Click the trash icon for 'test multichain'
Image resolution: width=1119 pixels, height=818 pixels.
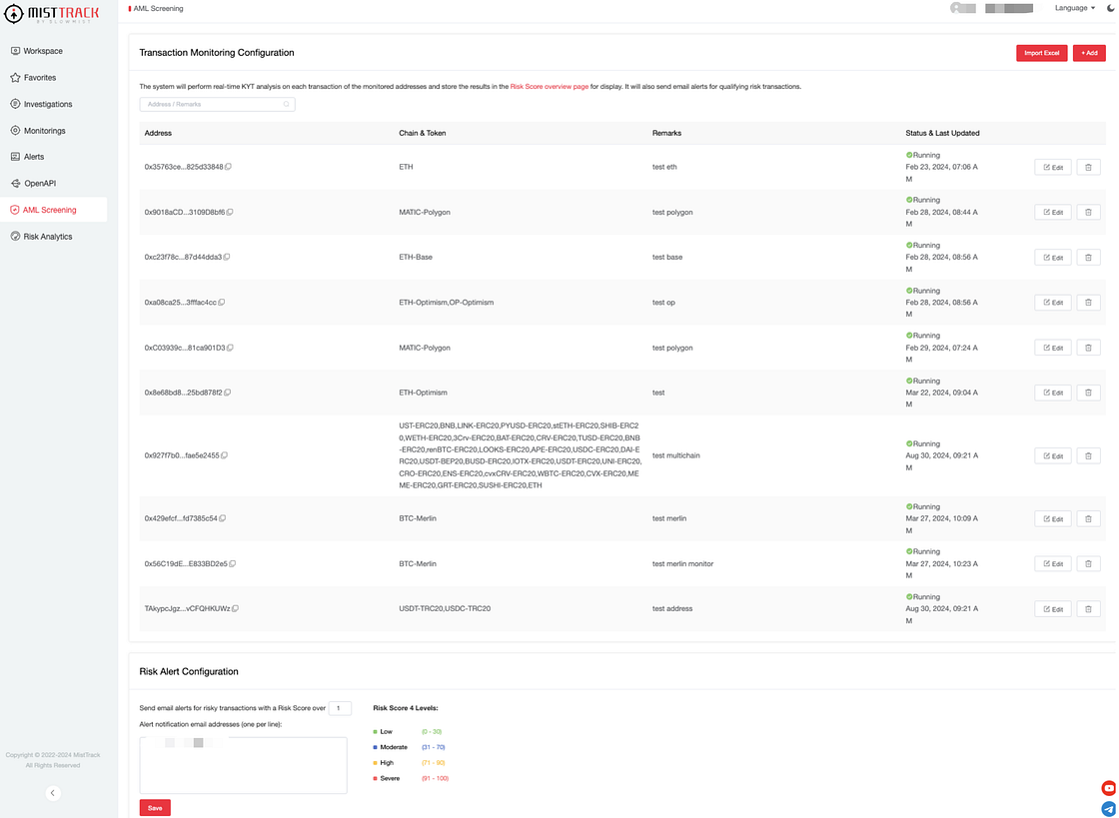pos(1088,455)
